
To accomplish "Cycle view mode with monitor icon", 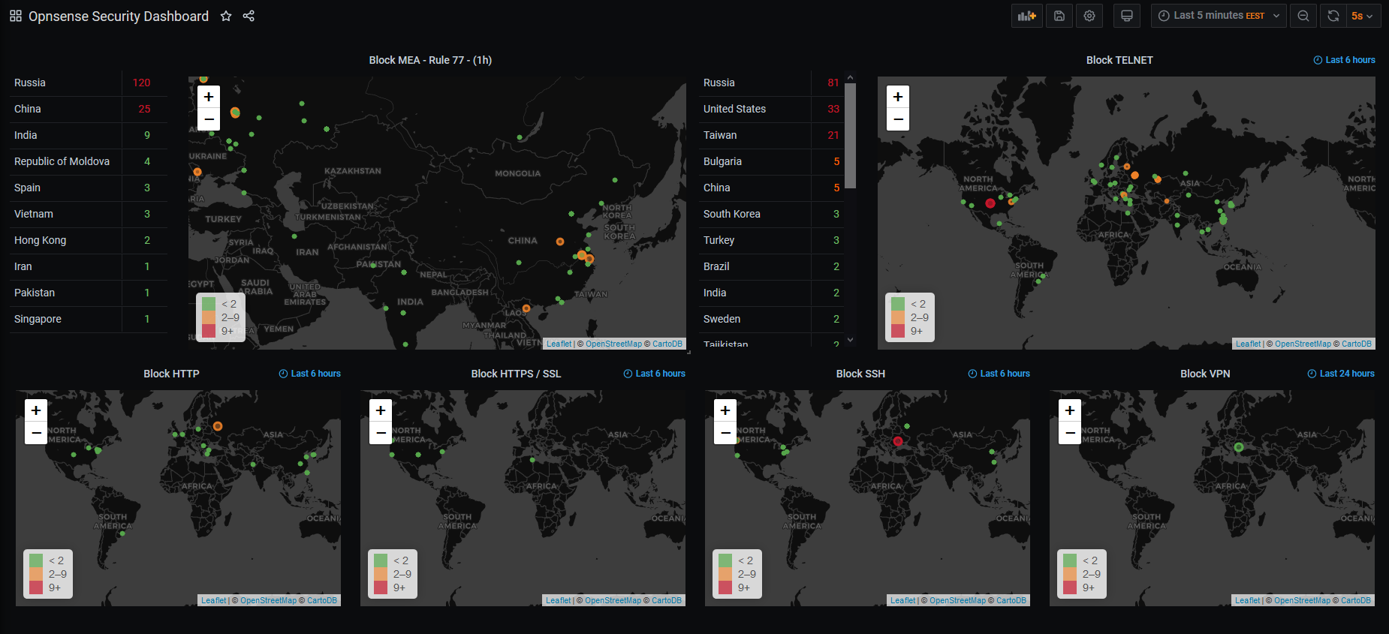I will (1127, 16).
